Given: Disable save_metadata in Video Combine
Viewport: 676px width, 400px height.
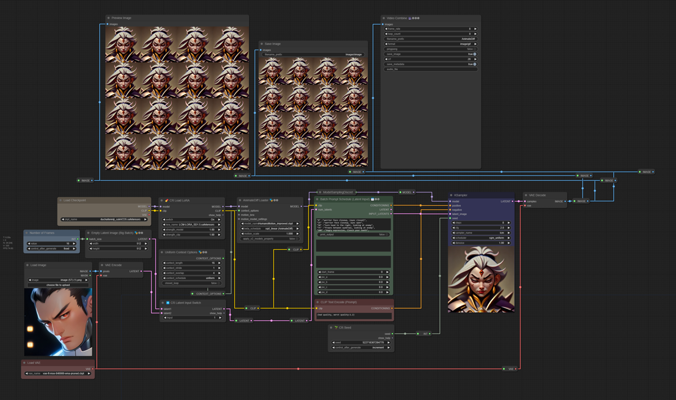Looking at the screenshot, I should [474, 64].
